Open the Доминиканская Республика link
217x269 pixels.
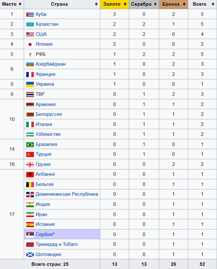coord(67,194)
